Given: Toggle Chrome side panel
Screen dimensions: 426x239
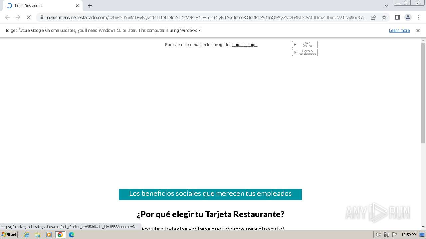Looking at the screenshot, I should [397, 17].
